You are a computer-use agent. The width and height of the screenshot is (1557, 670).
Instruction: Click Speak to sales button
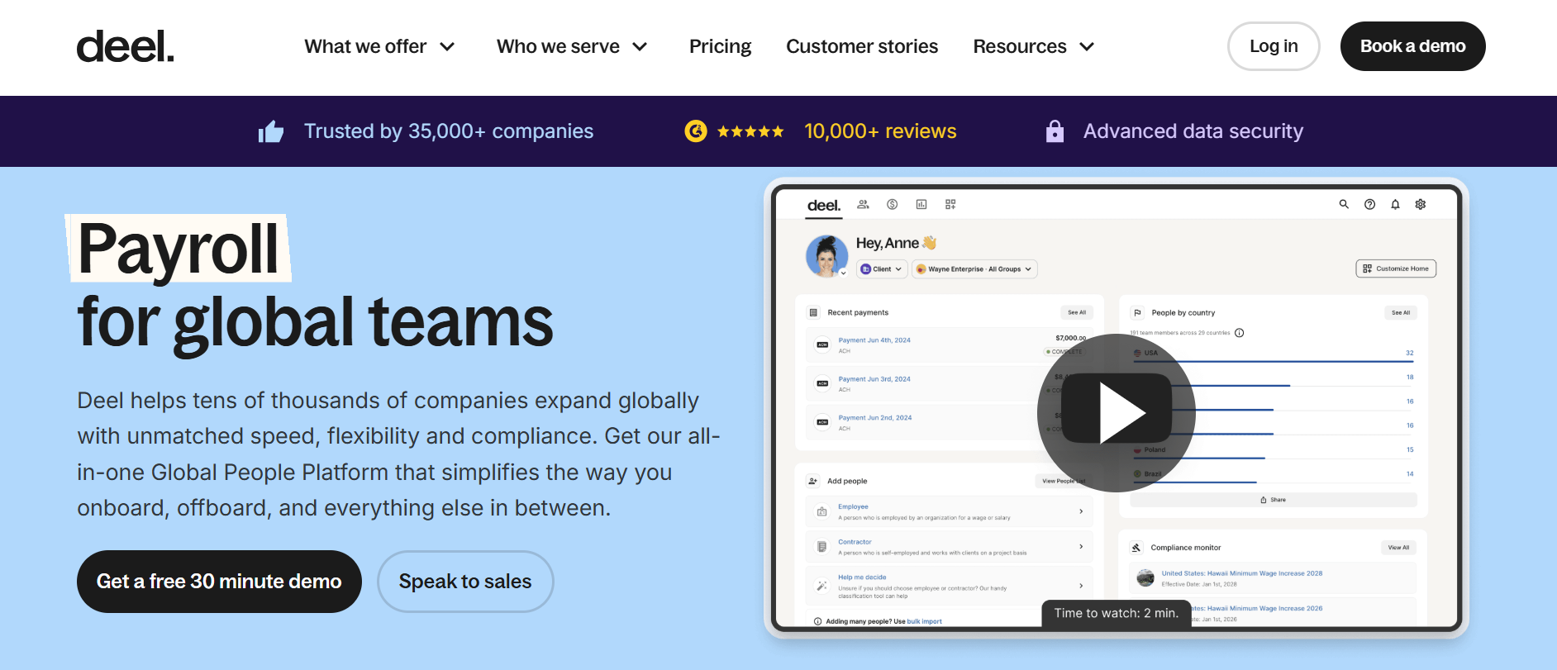point(465,582)
